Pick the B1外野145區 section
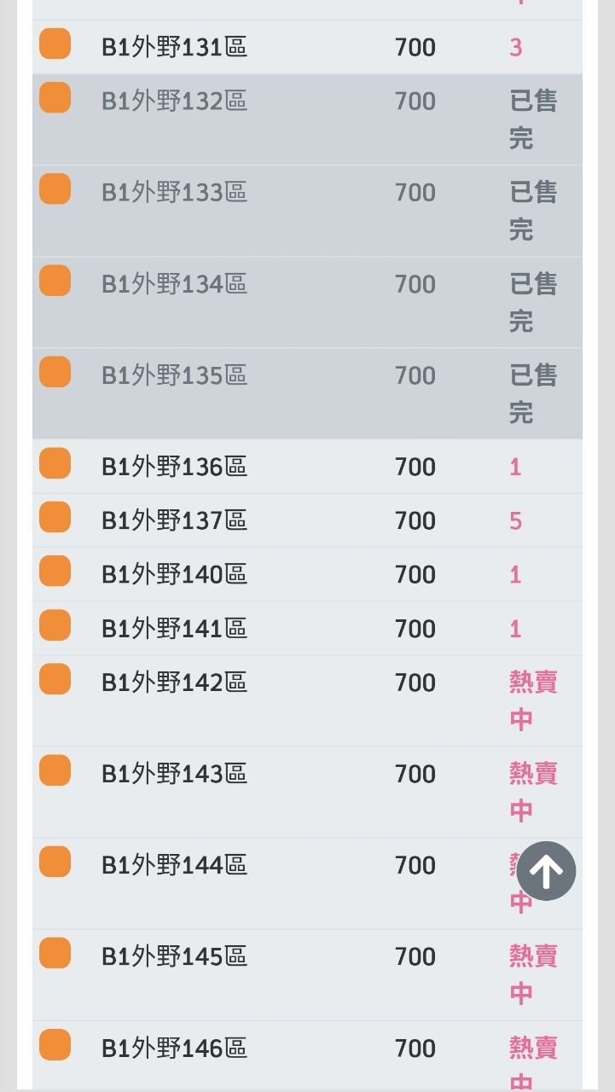Viewport: 615px width, 1092px height. (174, 957)
